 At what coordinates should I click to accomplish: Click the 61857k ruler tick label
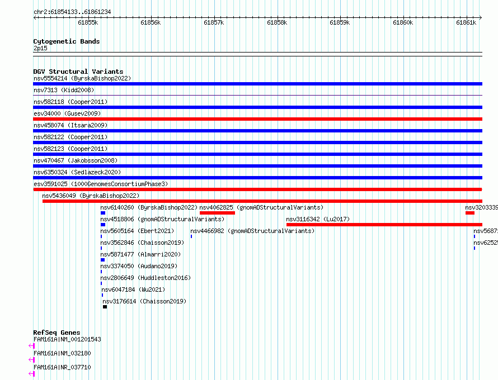pyautogui.click(x=214, y=22)
